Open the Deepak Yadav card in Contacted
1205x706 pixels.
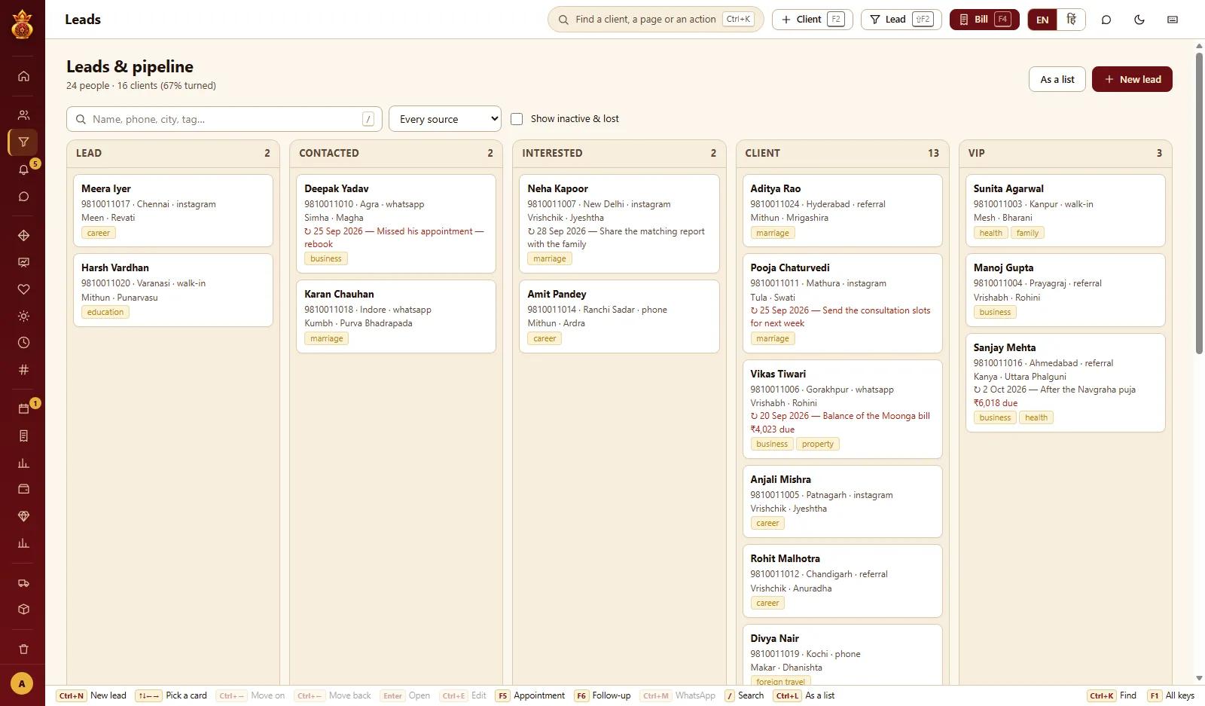pos(396,224)
